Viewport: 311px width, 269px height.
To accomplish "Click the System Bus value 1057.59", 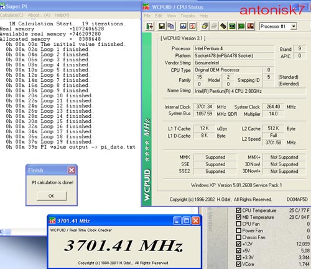I will pos(204,113).
